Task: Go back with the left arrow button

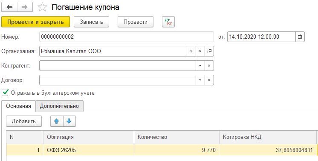Action: coord(9,7)
